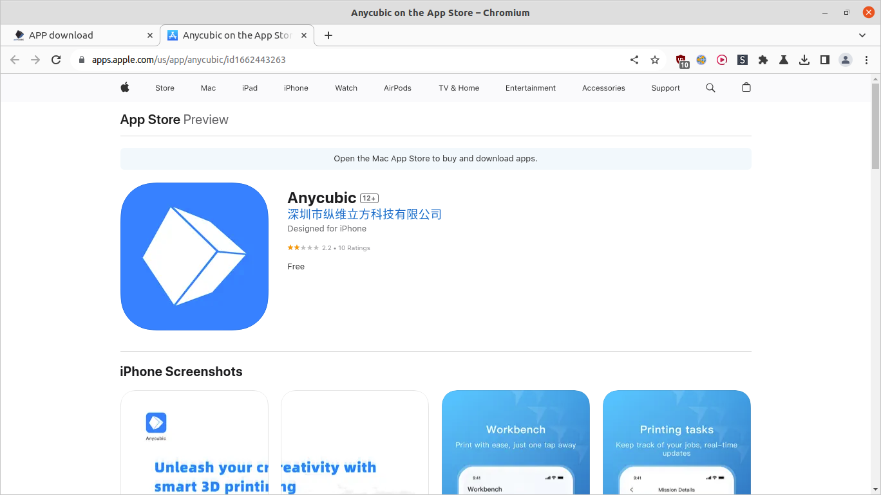
Task: Open the first iPhone screenshot with Anycubic logo
Action: click(194, 442)
